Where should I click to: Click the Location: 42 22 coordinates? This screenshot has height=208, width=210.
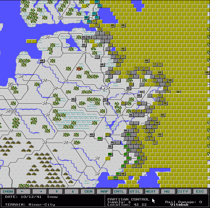pyautogui.click(x=127, y=204)
